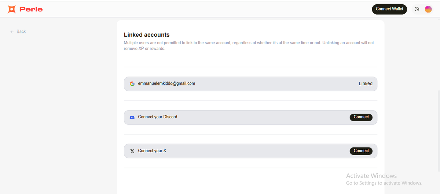Click the multiple users policy description text
The width and height of the screenshot is (440, 194).
pyautogui.click(x=249, y=46)
